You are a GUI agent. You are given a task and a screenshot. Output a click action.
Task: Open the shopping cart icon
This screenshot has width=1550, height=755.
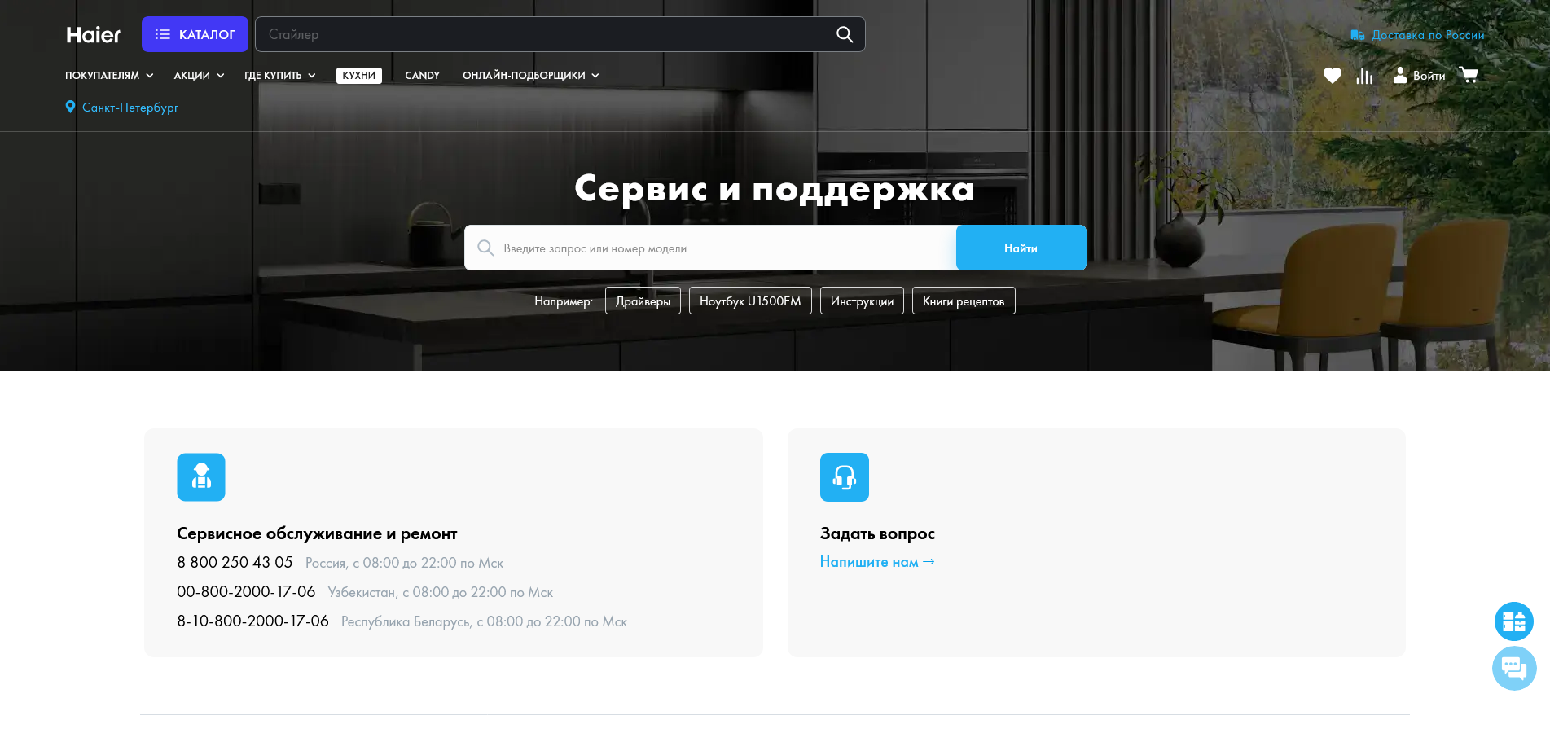point(1469,74)
